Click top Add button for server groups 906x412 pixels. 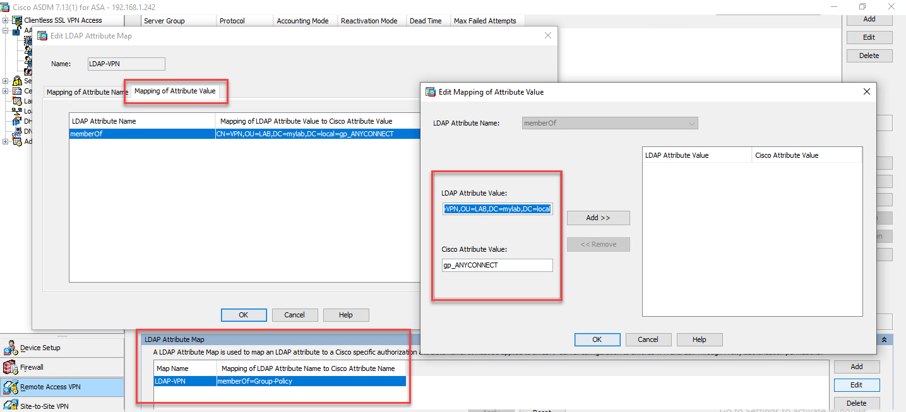[869, 19]
